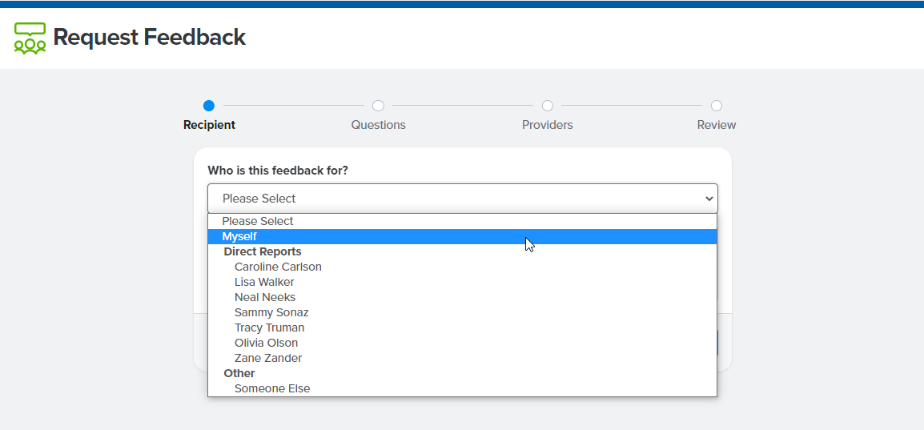This screenshot has width=924, height=430.
Task: Click the Questions step label
Action: 378,125
